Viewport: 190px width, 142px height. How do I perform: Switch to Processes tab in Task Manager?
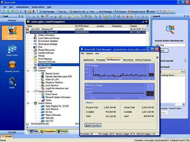(100, 60)
